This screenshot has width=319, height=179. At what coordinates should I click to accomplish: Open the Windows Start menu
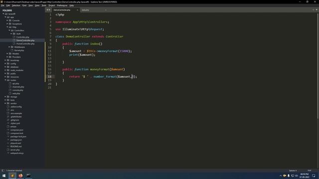pos(4,176)
